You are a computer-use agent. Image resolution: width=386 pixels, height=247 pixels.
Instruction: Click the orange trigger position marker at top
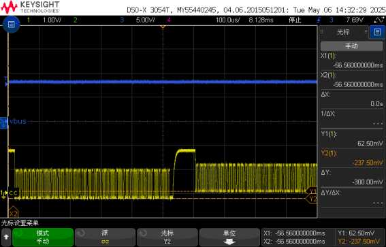tap(163, 27)
